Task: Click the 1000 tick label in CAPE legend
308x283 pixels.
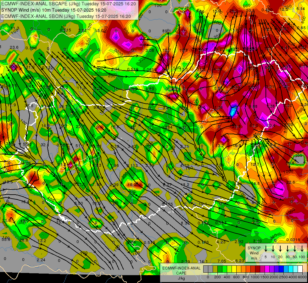Action: click(x=255, y=277)
